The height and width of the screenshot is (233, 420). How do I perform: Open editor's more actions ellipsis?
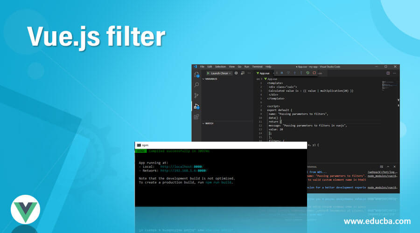click(x=394, y=73)
